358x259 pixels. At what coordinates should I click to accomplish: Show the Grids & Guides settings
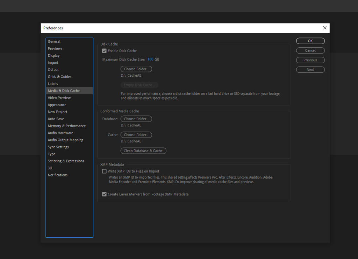(59, 77)
